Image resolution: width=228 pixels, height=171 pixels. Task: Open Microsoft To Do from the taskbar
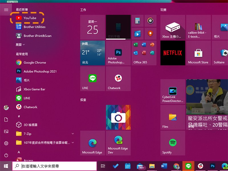[115, 166]
